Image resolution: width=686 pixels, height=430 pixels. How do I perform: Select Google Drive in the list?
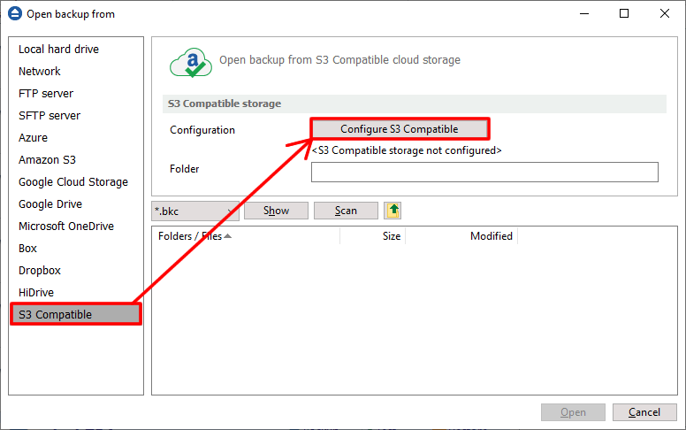coord(50,204)
